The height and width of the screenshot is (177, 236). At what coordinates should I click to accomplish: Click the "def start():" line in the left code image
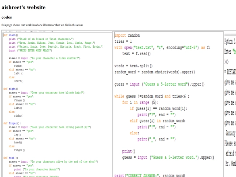point(11,35)
